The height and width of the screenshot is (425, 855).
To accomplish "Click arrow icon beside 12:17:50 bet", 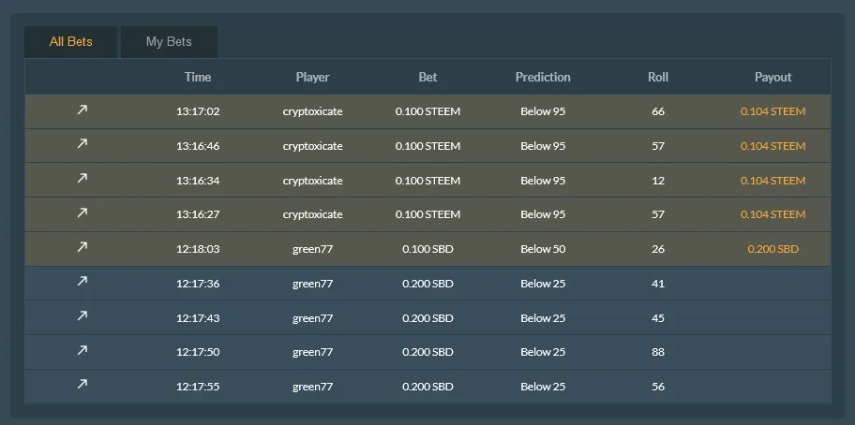I will click(x=82, y=350).
